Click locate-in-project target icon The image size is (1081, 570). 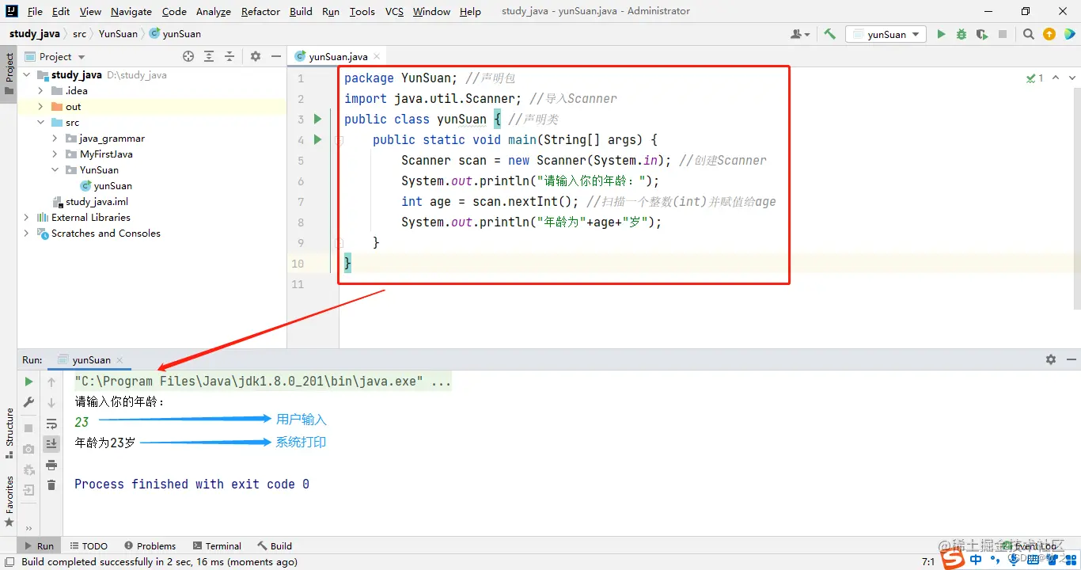pyautogui.click(x=188, y=56)
